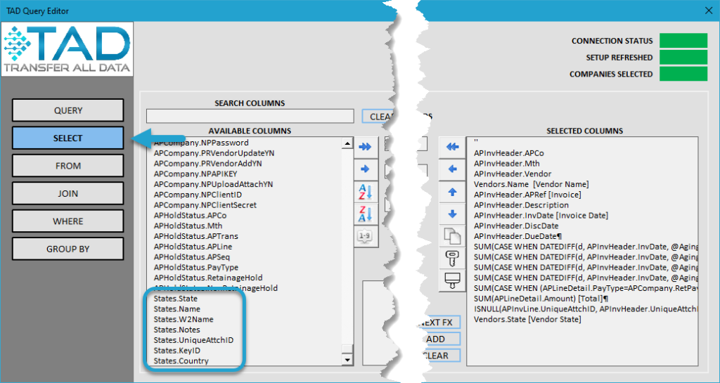Click the TAD Transfer All Data logo
720x383 pixels.
point(67,49)
